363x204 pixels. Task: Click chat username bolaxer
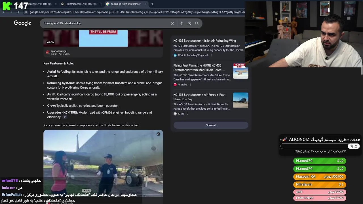(x=8, y=188)
